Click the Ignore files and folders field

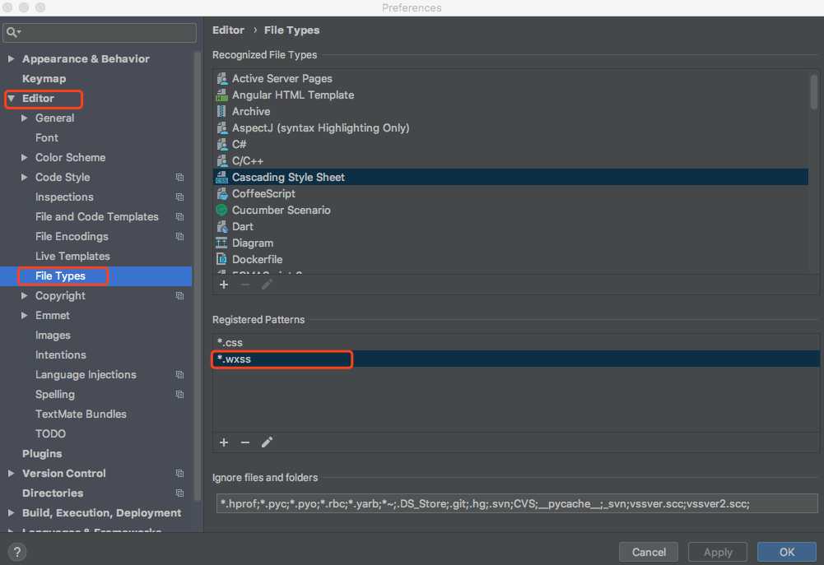(x=517, y=503)
